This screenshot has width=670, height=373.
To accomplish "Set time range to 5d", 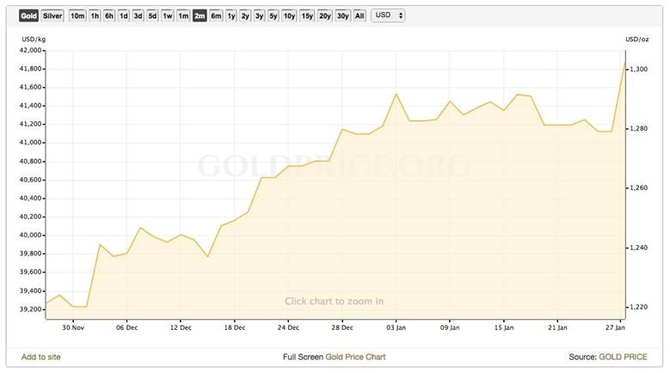I will pos(152,15).
